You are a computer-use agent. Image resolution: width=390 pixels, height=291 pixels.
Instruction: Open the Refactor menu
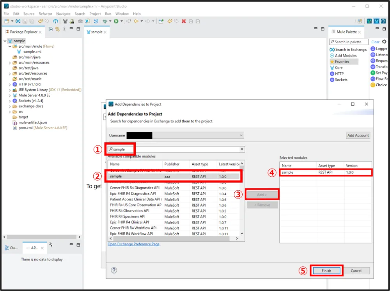click(45, 14)
